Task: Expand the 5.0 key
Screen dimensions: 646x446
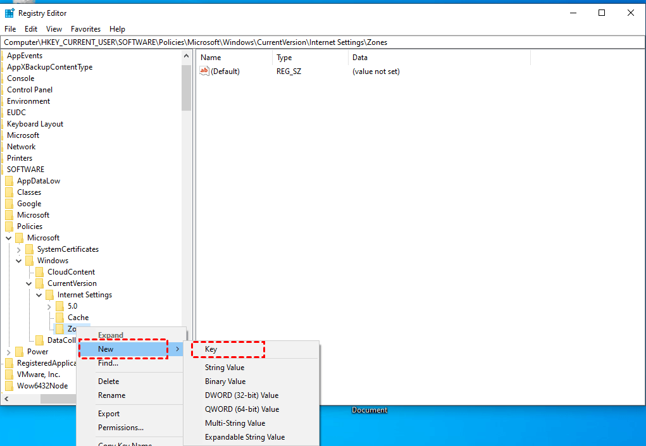Action: (x=49, y=306)
